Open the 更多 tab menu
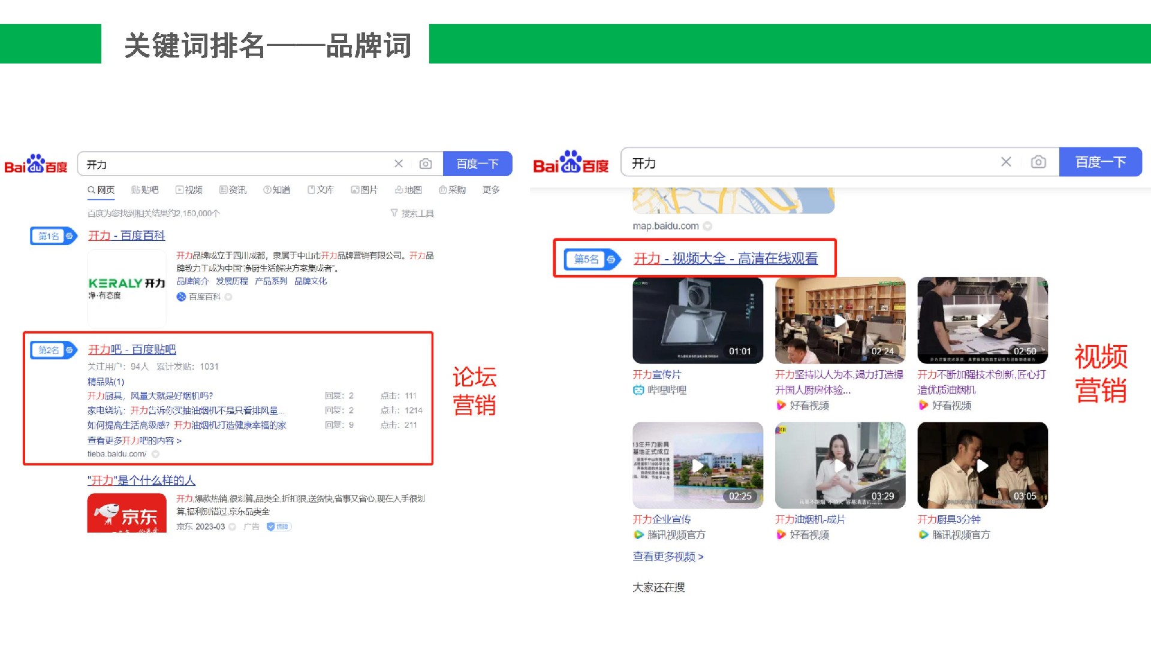The width and height of the screenshot is (1151, 647). [x=491, y=190]
